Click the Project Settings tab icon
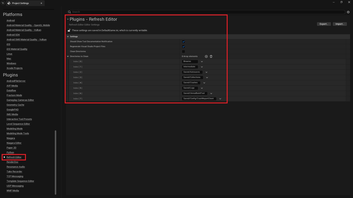The width and height of the screenshot is (353, 198). pyautogui.click(x=9, y=3)
